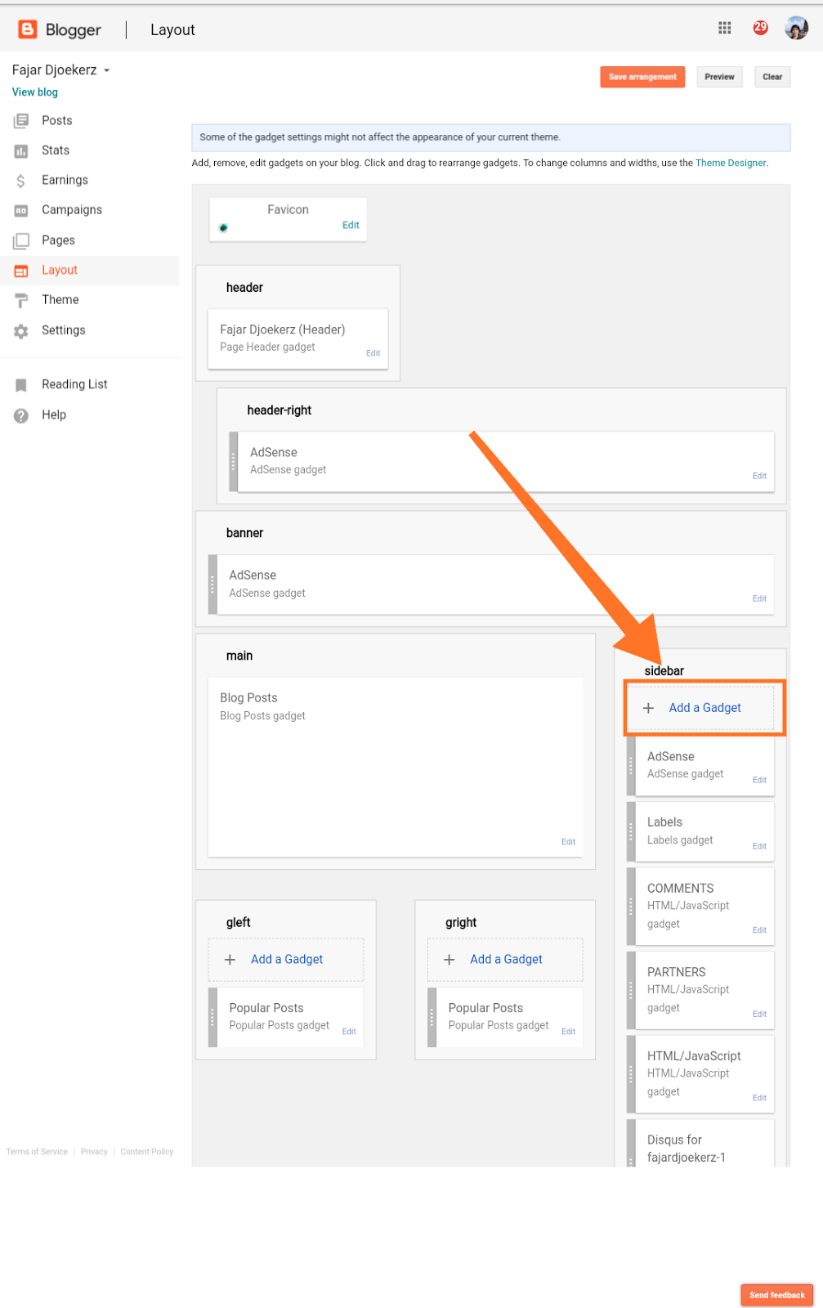This screenshot has height=1308, width=823.
Task: Open the Theme Designer link
Action: (731, 163)
